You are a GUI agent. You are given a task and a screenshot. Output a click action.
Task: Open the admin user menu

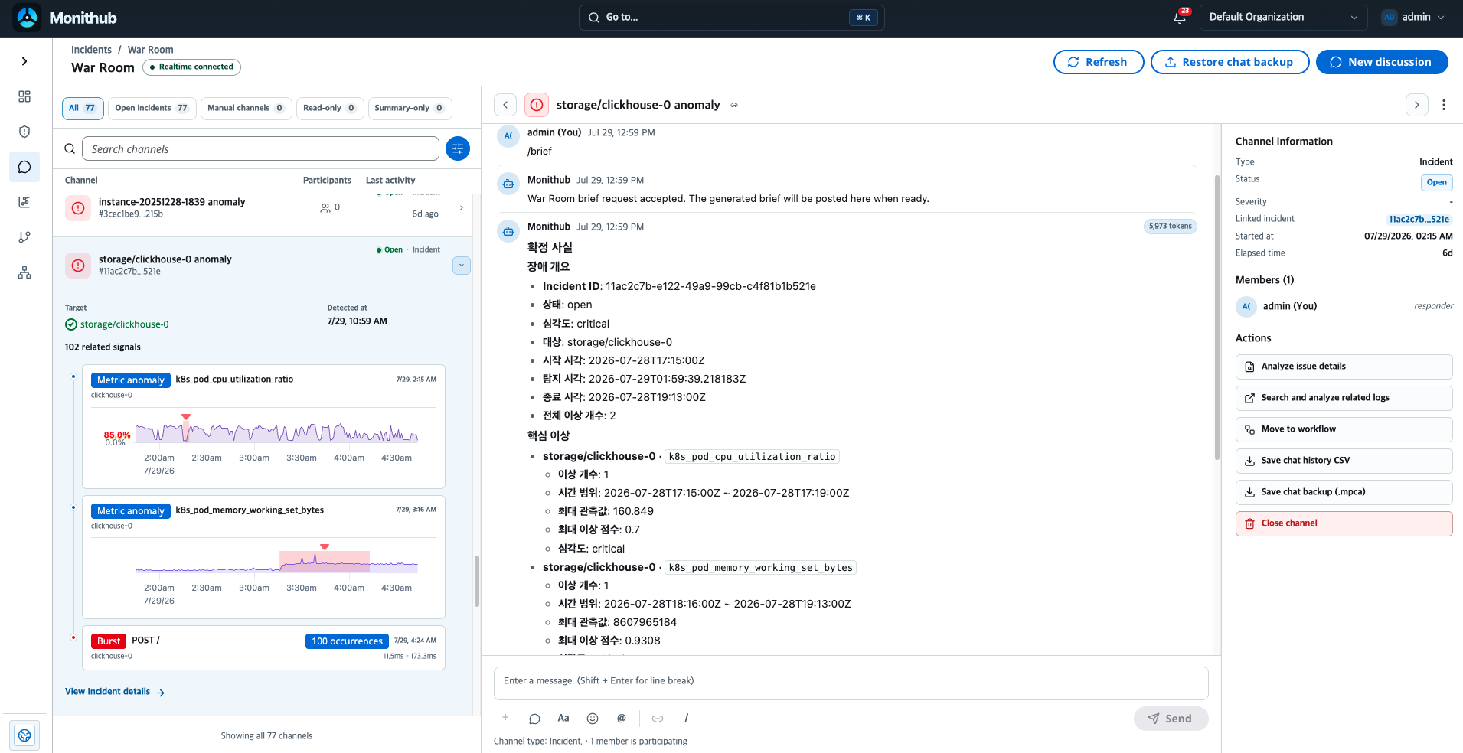tap(1413, 17)
